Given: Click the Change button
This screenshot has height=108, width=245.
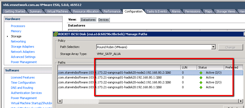Looking at the screenshot, I should tap(230, 47).
